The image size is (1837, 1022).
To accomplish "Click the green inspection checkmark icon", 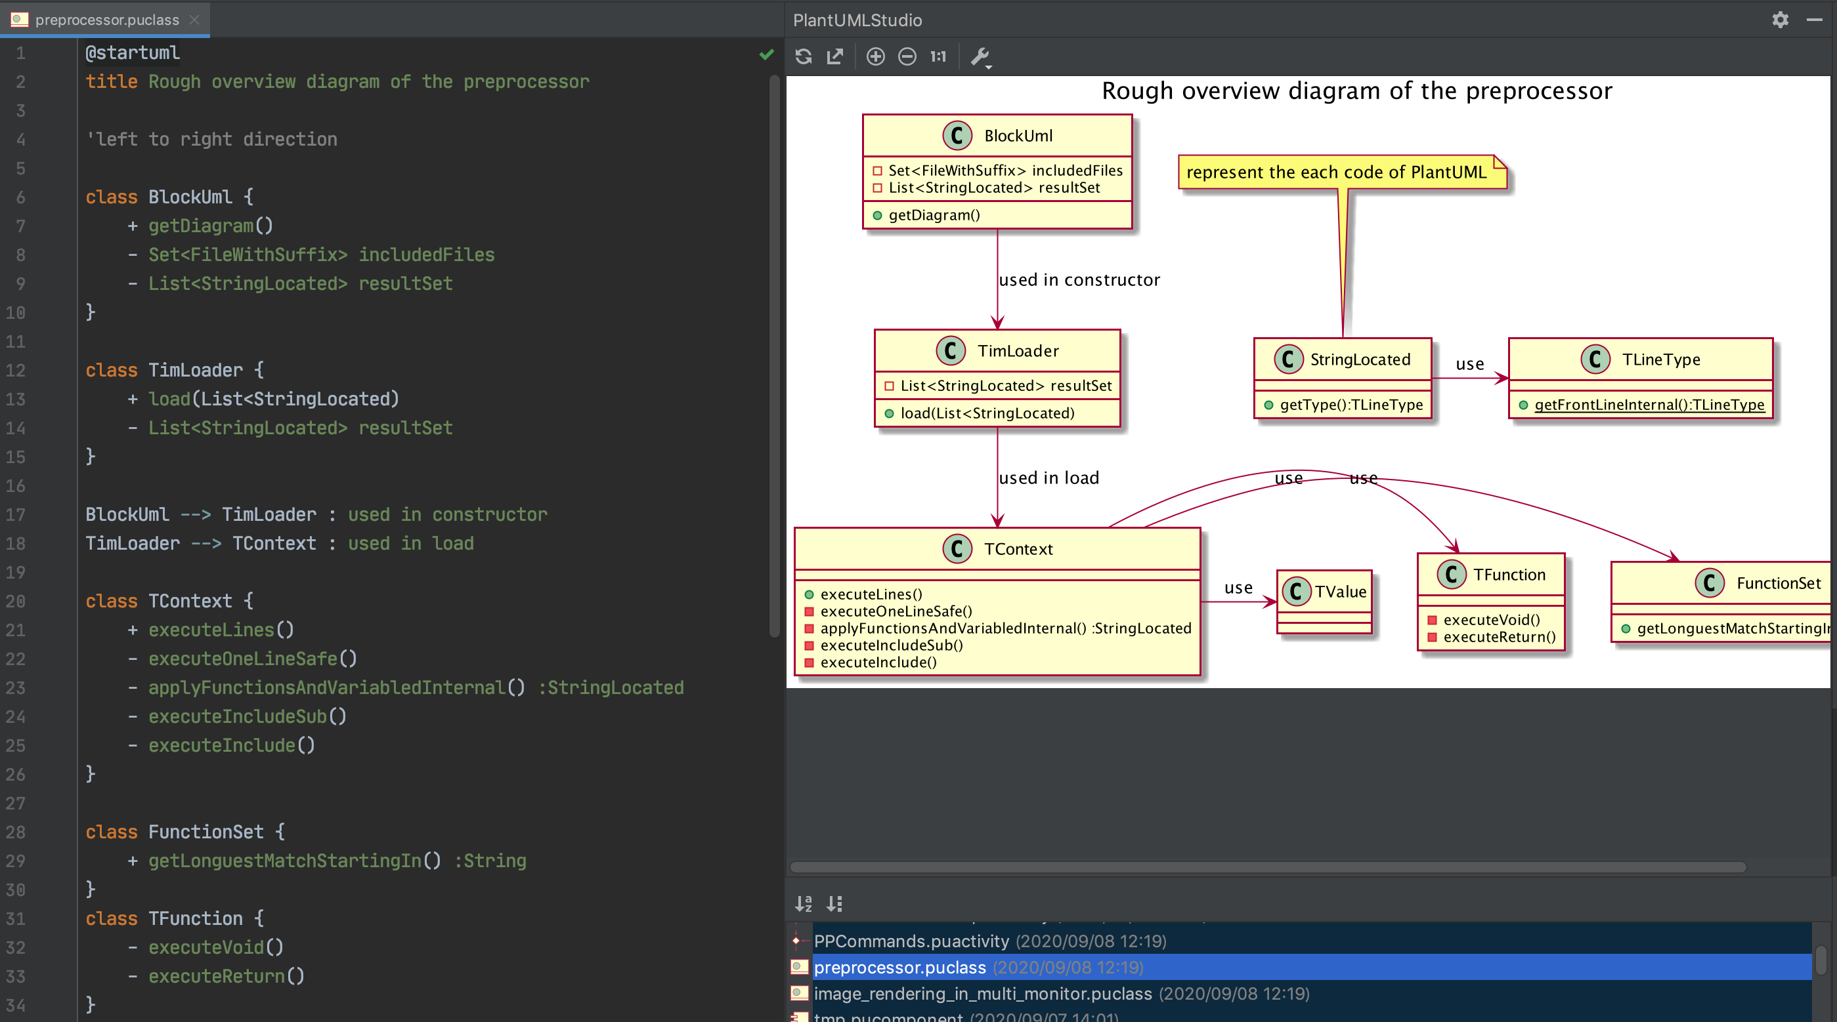I will [x=767, y=54].
